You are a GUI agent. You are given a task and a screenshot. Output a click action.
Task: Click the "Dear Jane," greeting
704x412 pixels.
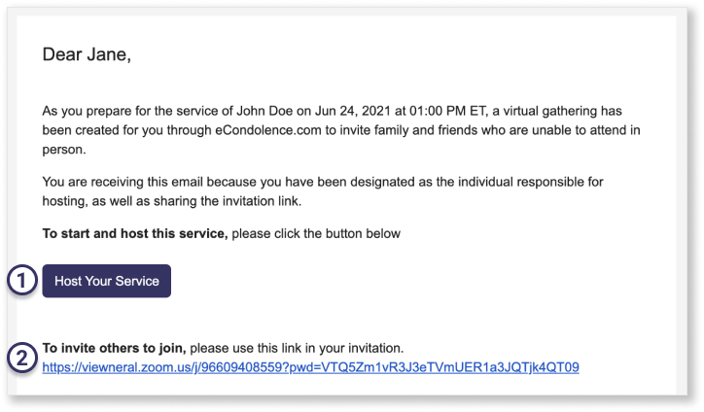87,54
